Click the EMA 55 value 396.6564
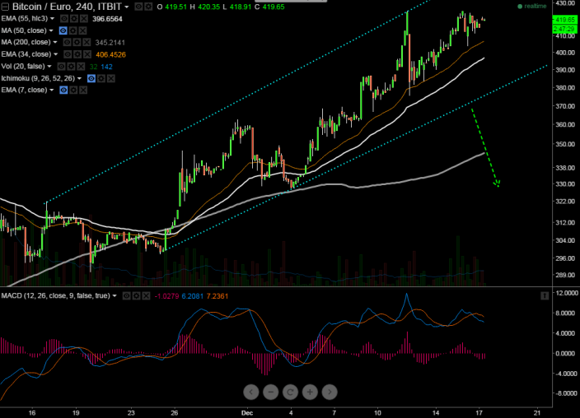580x418 pixels. (107, 19)
